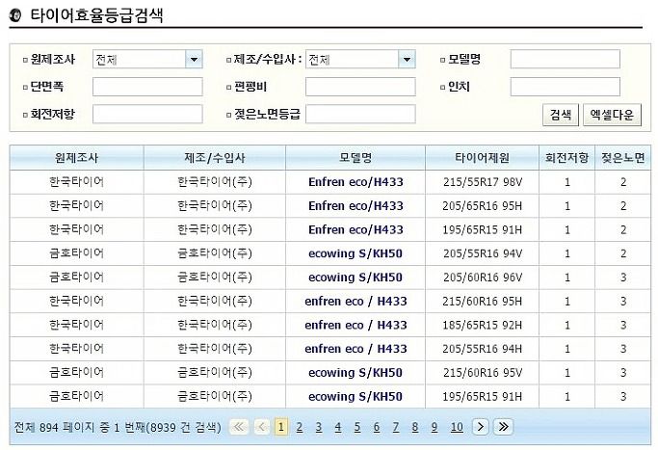The width and height of the screenshot is (658, 450).
Task: Click the 편평비 input field
Action: (360, 87)
